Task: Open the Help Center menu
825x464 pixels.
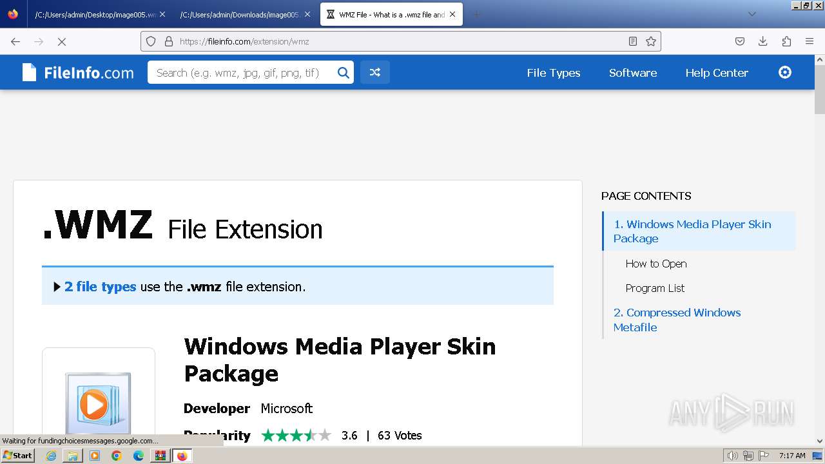Action: click(717, 73)
